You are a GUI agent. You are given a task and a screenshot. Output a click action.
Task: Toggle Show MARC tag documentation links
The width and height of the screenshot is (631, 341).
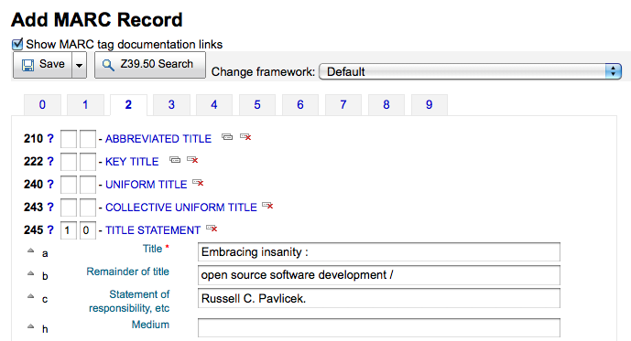click(x=17, y=44)
